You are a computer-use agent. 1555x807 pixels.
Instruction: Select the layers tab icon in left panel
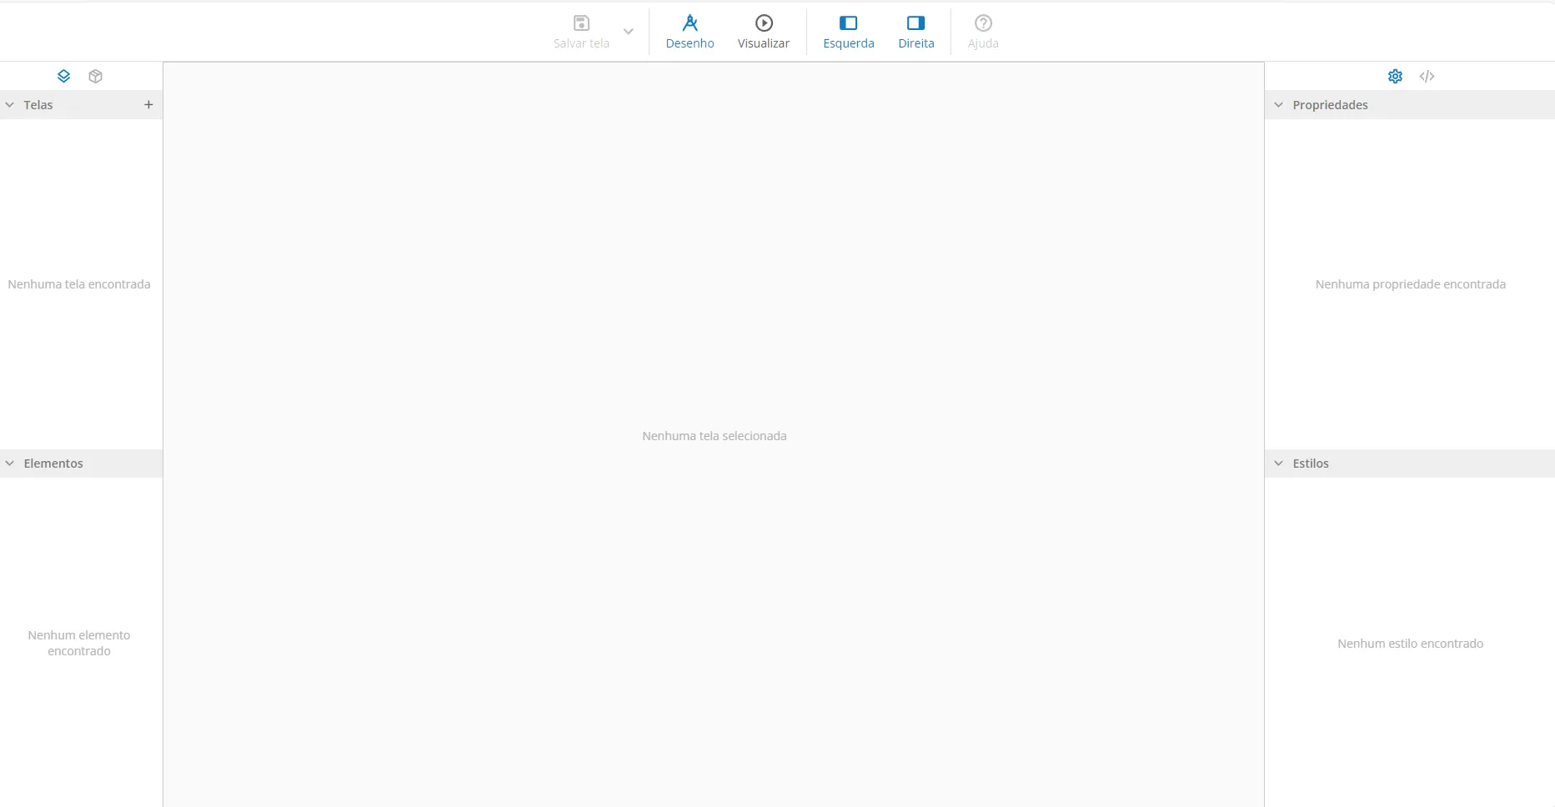[x=63, y=76]
